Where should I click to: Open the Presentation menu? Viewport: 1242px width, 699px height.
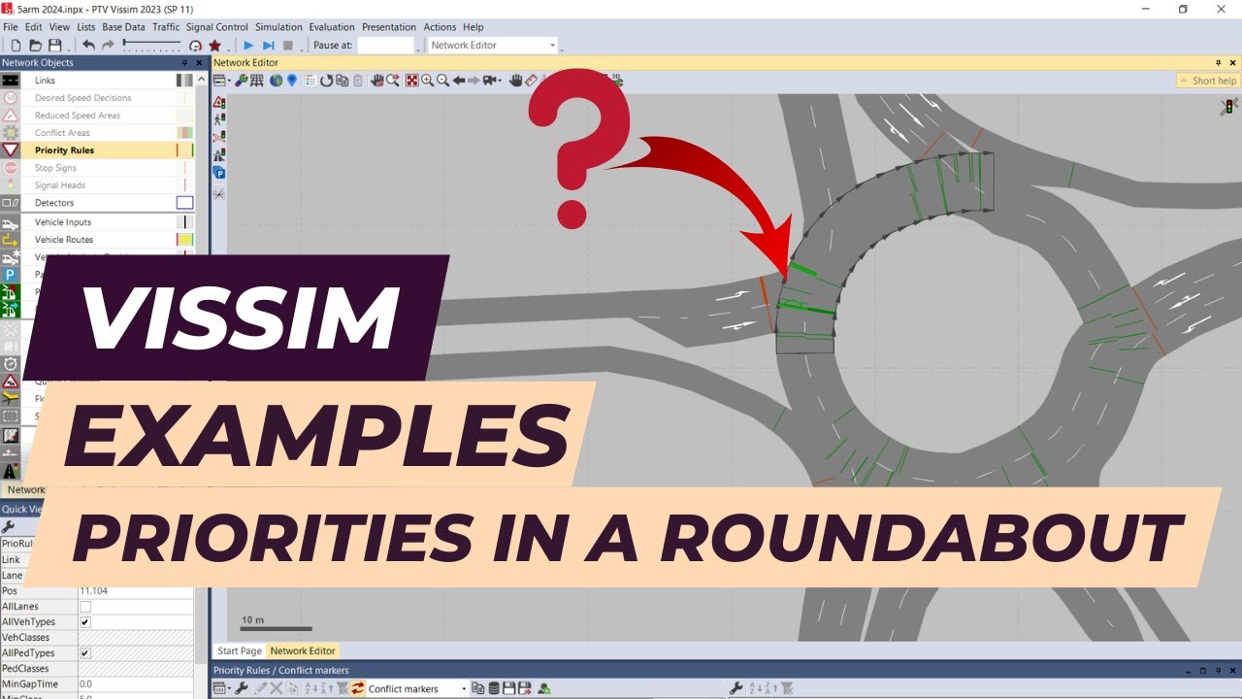pyautogui.click(x=389, y=27)
